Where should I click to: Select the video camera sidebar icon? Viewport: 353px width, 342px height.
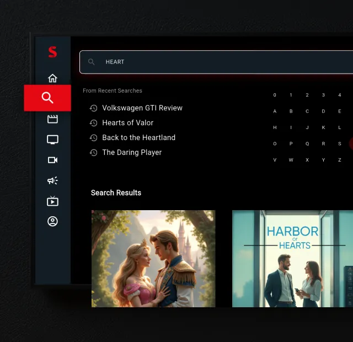point(52,160)
